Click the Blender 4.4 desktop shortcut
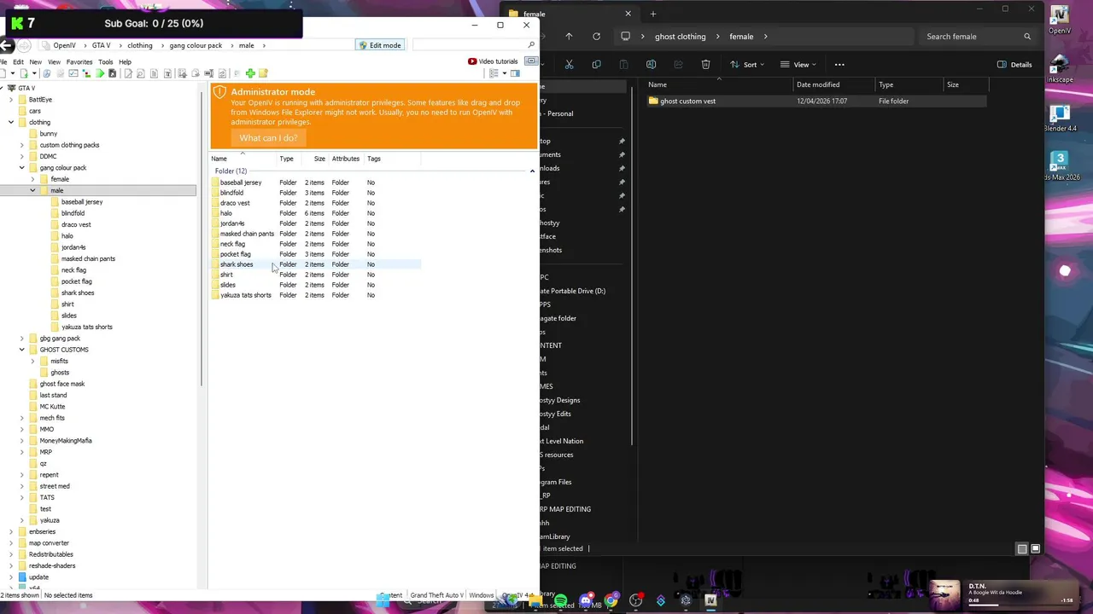Screen dimensions: 1093x614 click(1060, 118)
